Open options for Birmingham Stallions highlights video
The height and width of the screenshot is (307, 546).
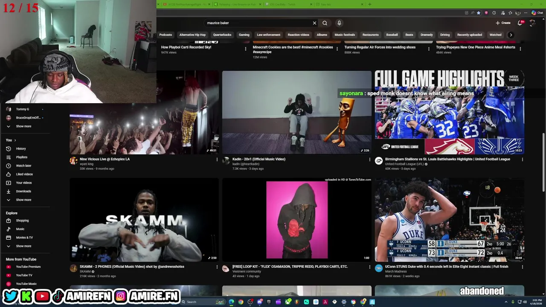coord(522,159)
